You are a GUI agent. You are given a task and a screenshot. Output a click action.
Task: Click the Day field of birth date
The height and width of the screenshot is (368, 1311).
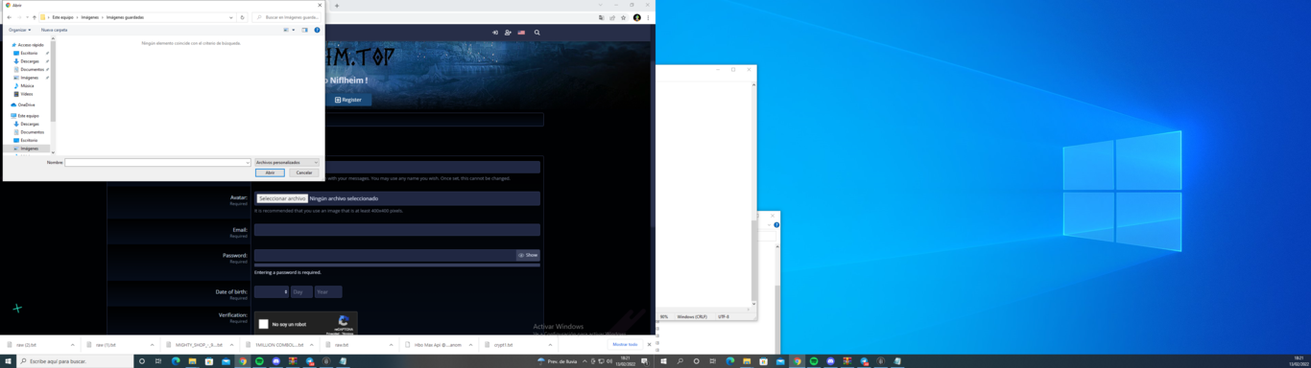pyautogui.click(x=301, y=291)
